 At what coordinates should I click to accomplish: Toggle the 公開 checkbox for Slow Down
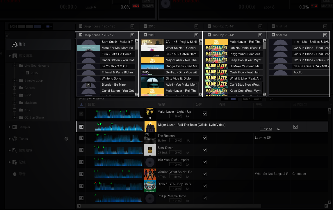205,150
